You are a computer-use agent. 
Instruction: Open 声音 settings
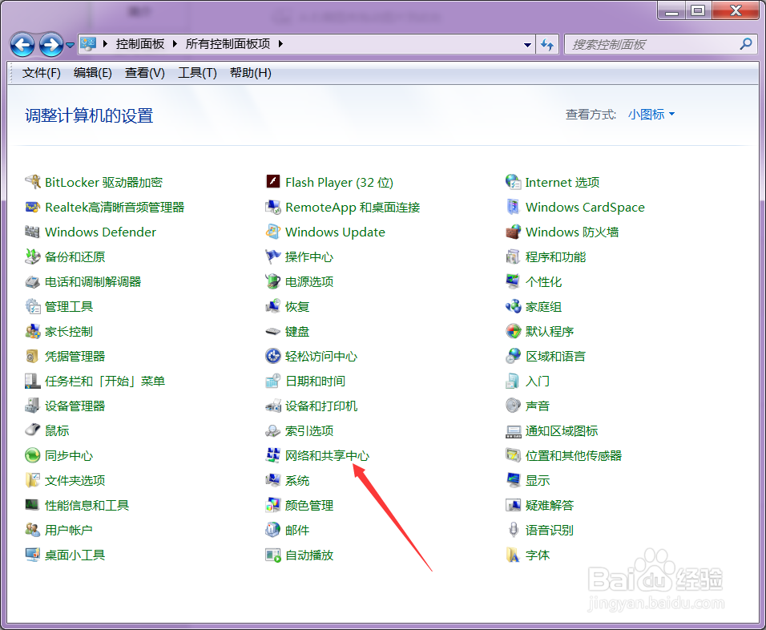539,406
